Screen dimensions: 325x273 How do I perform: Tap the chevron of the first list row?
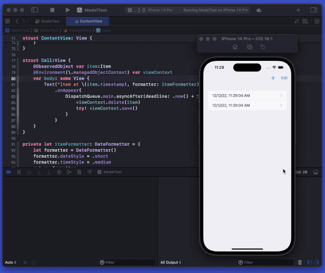point(281,95)
